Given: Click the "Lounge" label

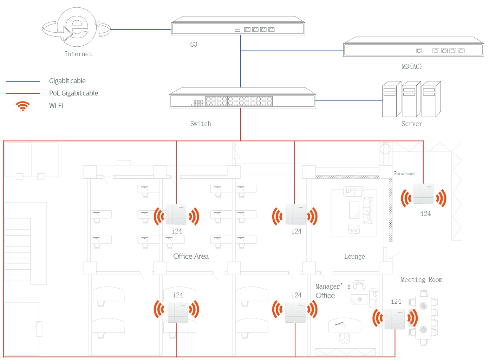Looking at the screenshot, I should (x=354, y=257).
